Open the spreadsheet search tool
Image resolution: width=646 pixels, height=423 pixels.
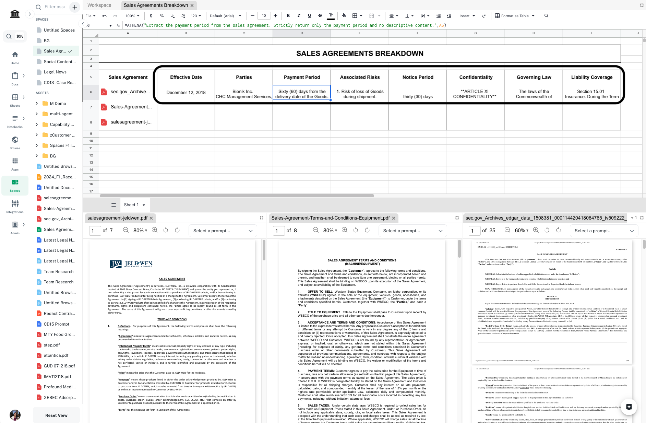[546, 16]
